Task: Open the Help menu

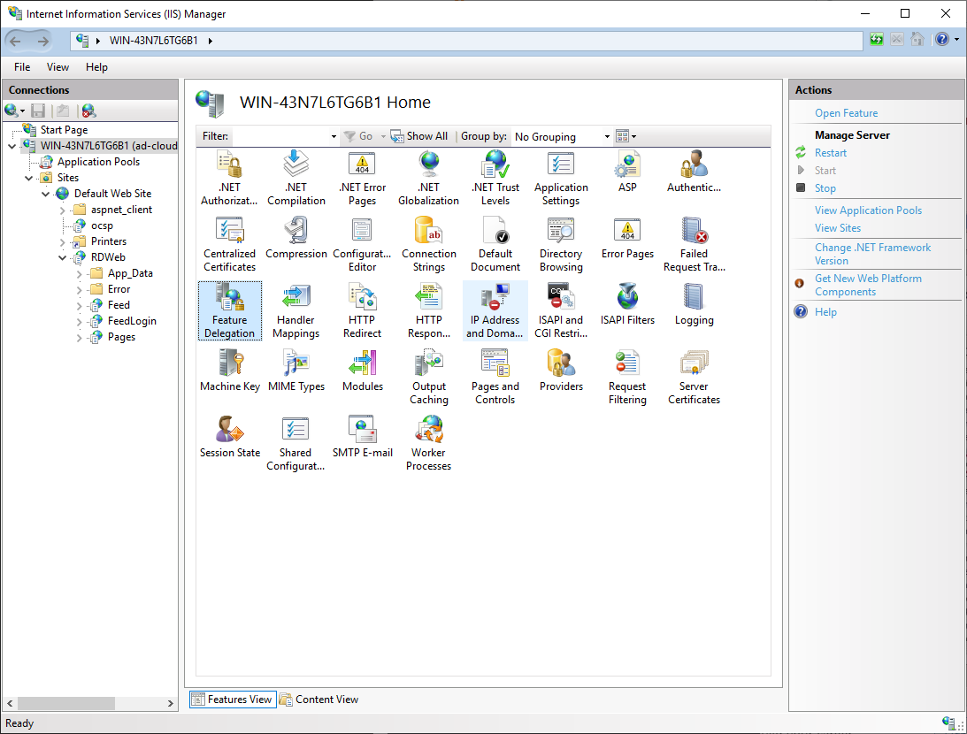Action: click(96, 66)
